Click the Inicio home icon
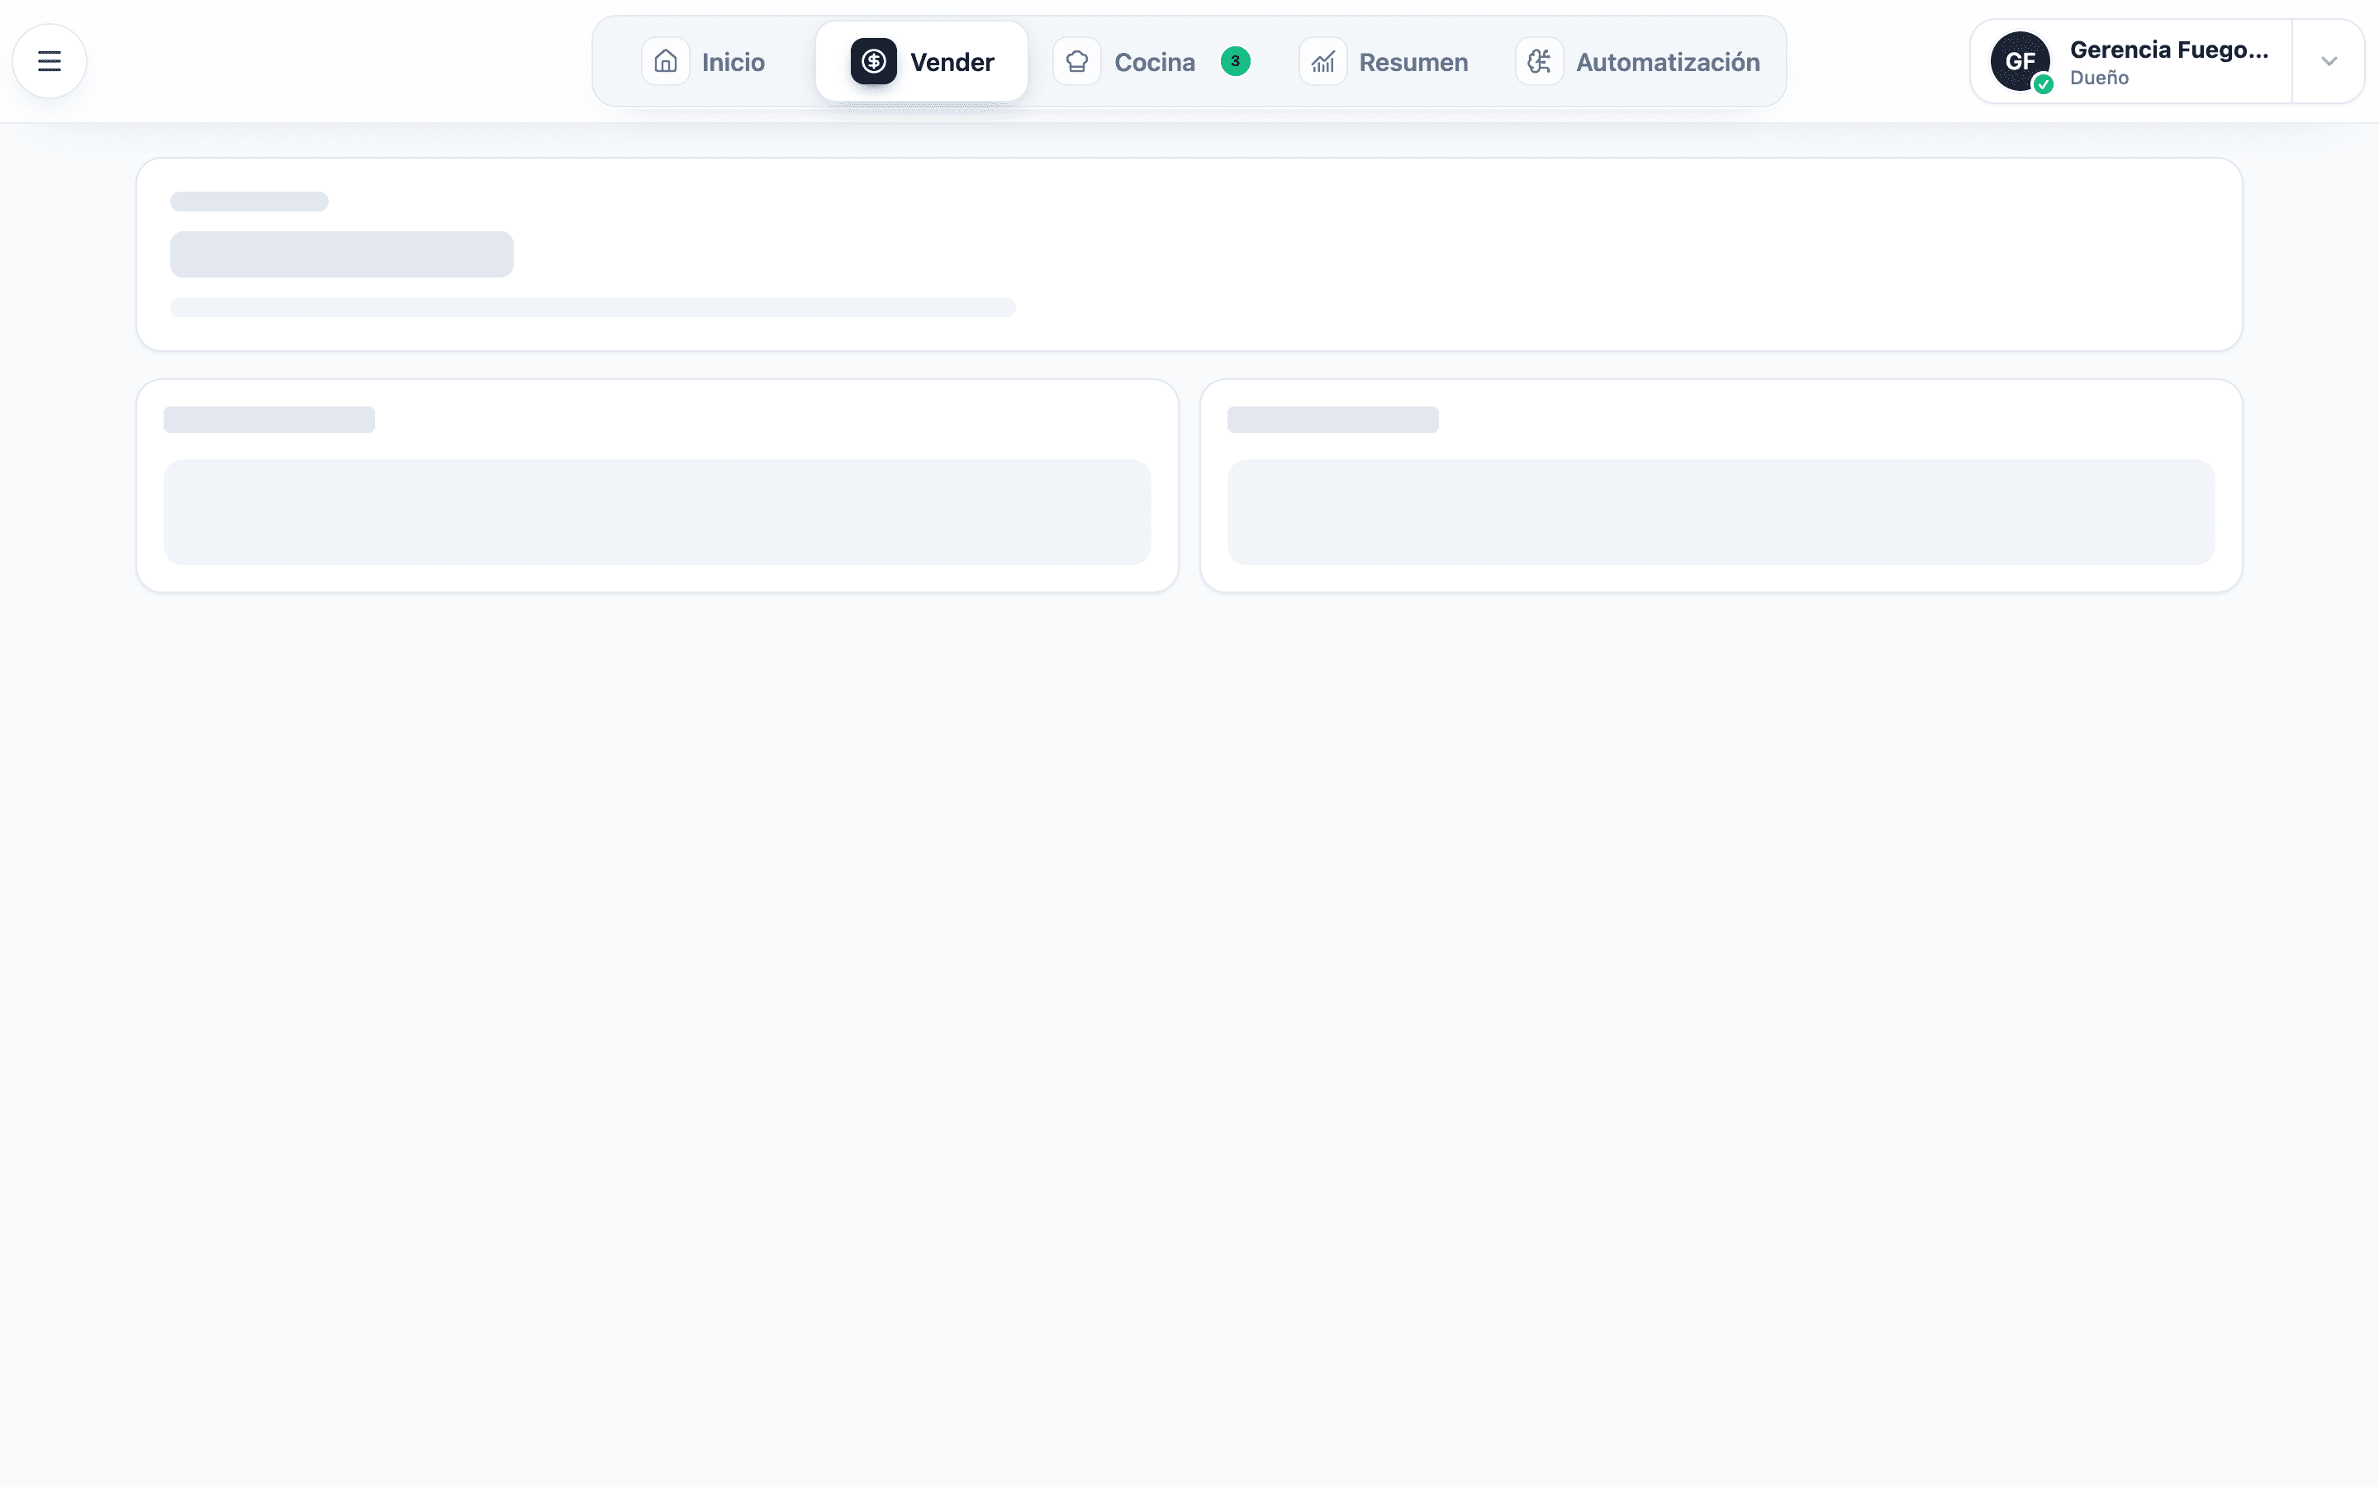2379x1487 pixels. click(x=666, y=61)
